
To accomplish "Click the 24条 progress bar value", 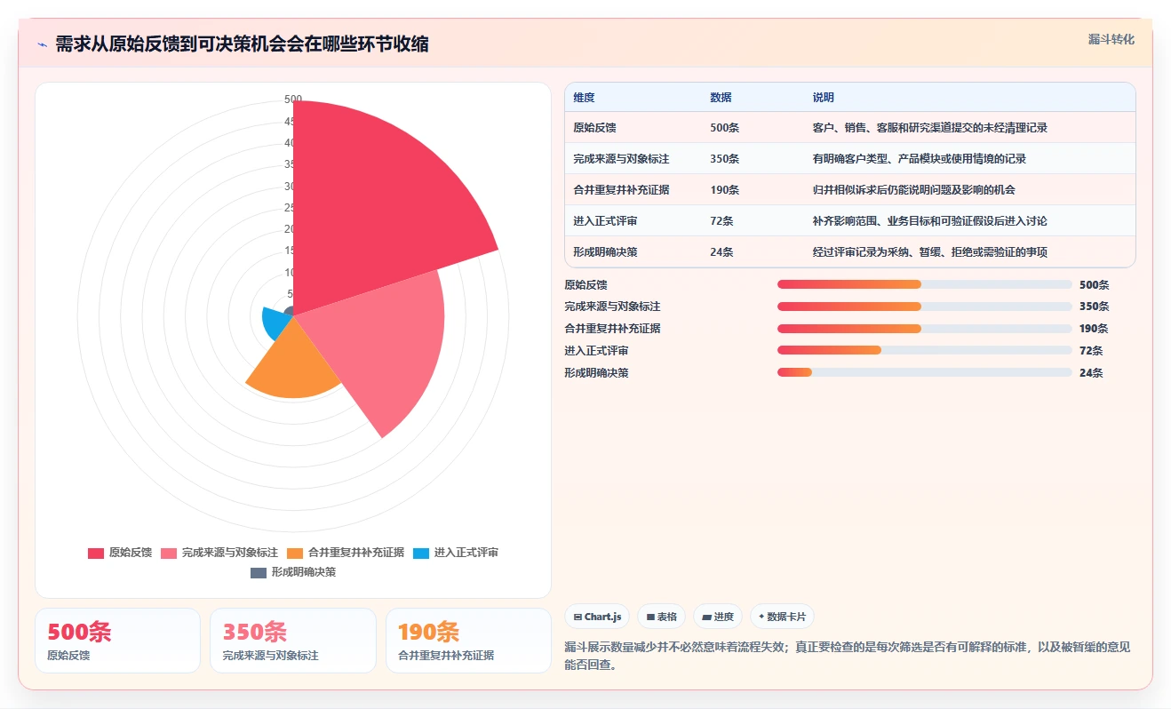I will click(1091, 373).
